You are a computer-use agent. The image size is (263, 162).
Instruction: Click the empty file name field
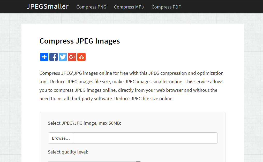tap(146, 138)
